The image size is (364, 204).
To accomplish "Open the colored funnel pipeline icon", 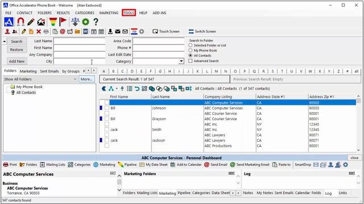I will (53, 22).
